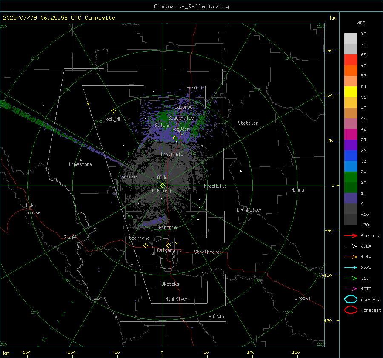Click the Okotoks city label
Viewport: 383px width, 358px height.
[170, 284]
